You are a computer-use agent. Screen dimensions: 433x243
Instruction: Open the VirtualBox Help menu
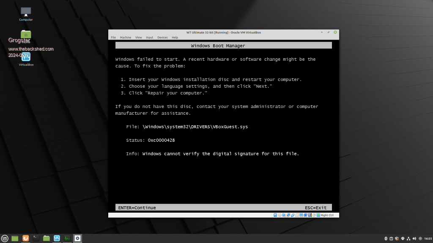coord(175,38)
